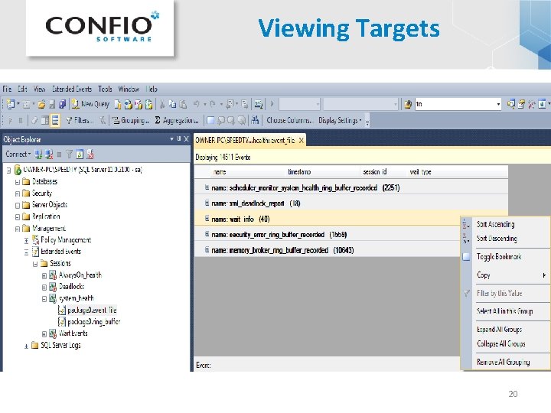551x413 pixels.
Task: Open the File menu
Action: [7, 89]
